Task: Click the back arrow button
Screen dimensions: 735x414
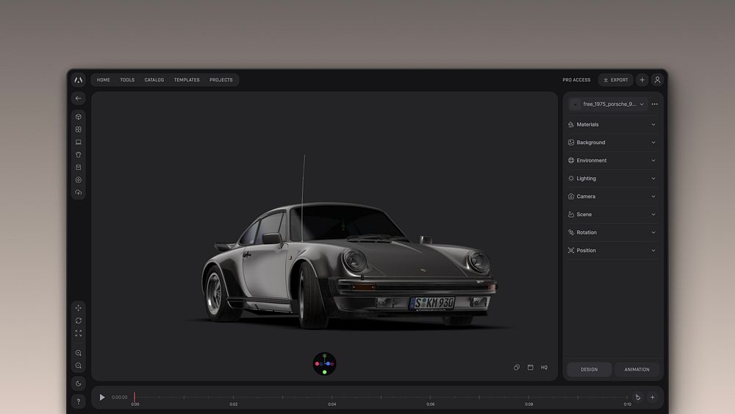Action: (79, 98)
